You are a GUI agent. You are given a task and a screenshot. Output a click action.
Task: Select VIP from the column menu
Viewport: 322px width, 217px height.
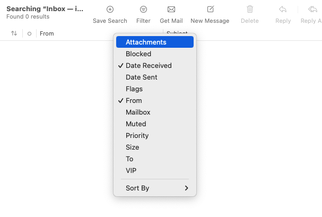131,171
